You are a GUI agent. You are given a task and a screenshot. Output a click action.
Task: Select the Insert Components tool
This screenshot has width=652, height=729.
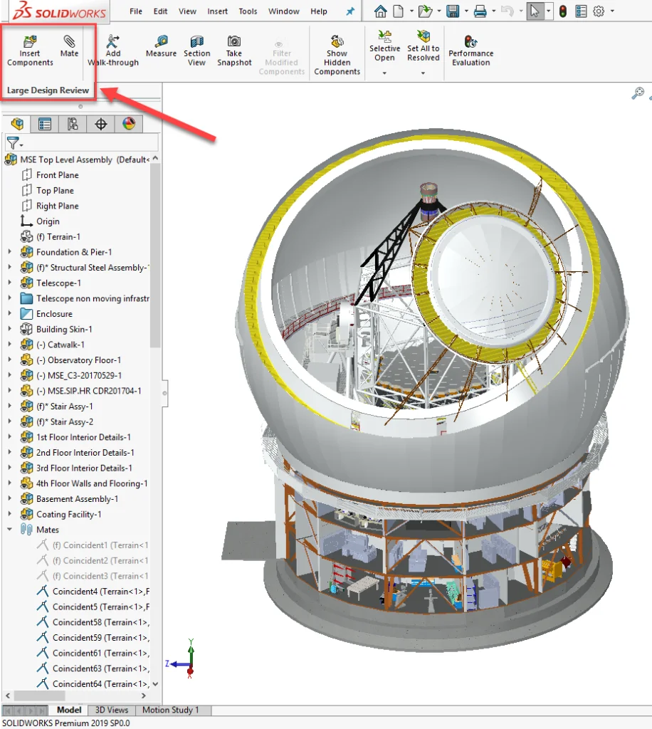click(29, 48)
